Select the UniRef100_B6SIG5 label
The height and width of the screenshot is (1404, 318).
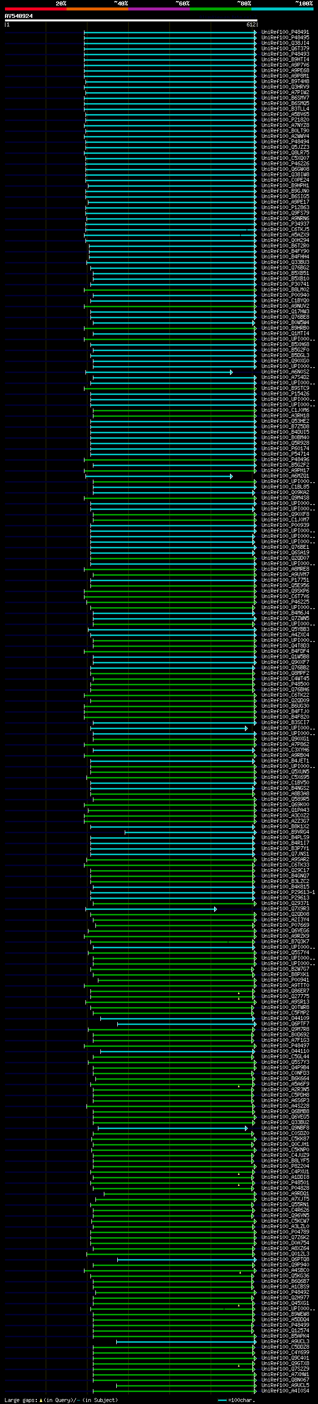[285, 197]
